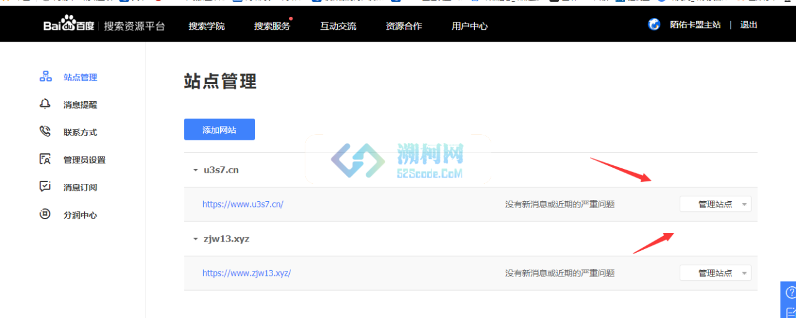
Task: Click the 联系方式 phone icon
Action: coord(45,132)
